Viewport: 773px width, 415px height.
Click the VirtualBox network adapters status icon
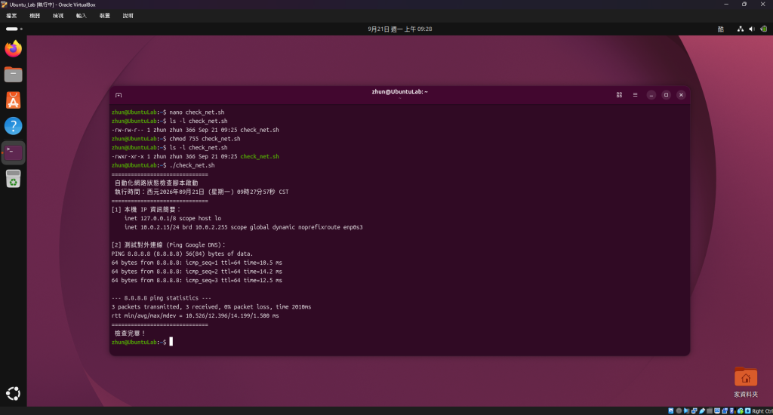click(694, 410)
